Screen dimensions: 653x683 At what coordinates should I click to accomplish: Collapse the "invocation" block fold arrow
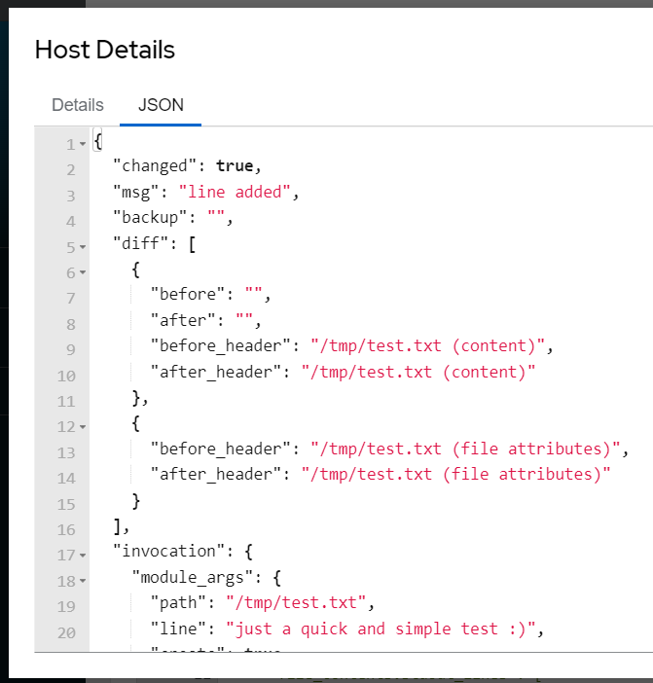tap(83, 556)
